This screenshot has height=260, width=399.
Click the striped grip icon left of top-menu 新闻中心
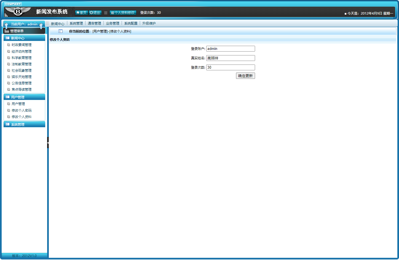tap(47, 23)
